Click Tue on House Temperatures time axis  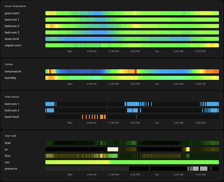pos(157,51)
